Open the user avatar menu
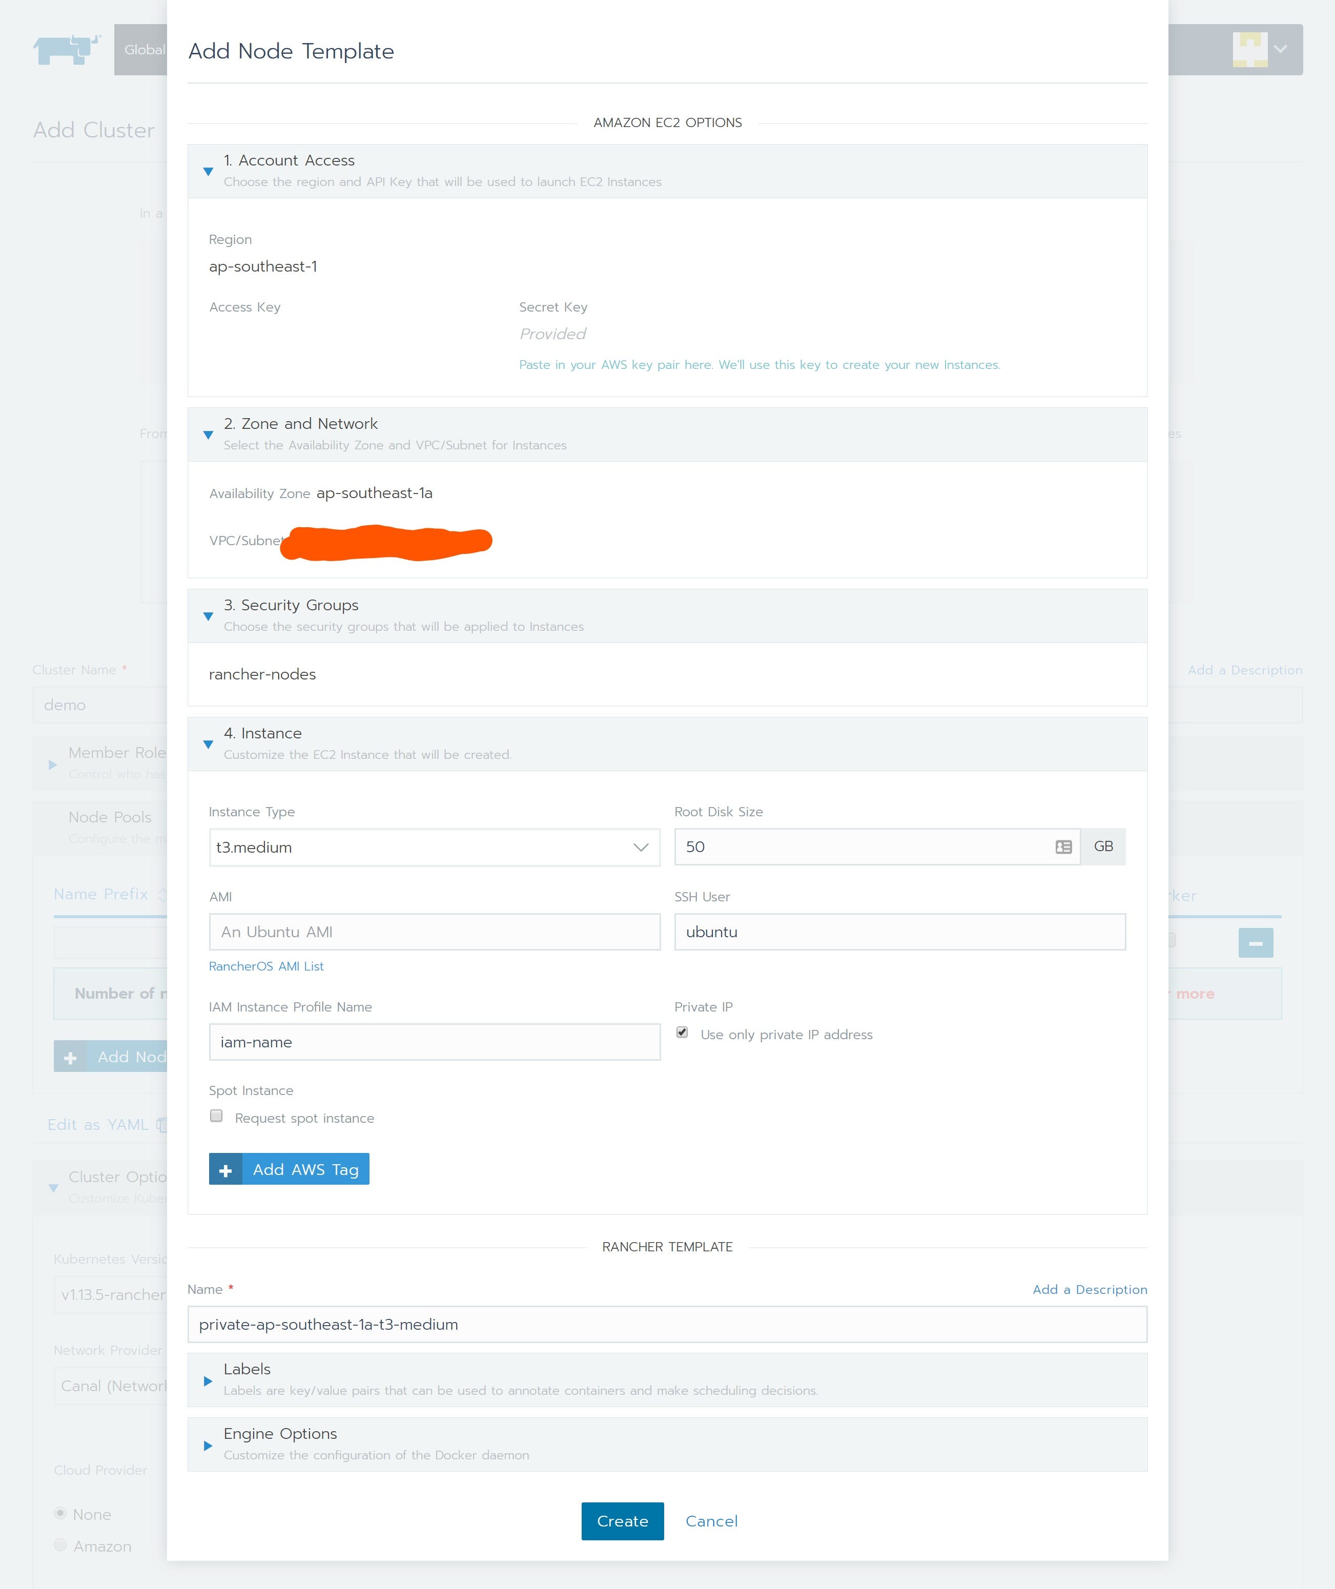The image size is (1335, 1589). (x=1259, y=49)
